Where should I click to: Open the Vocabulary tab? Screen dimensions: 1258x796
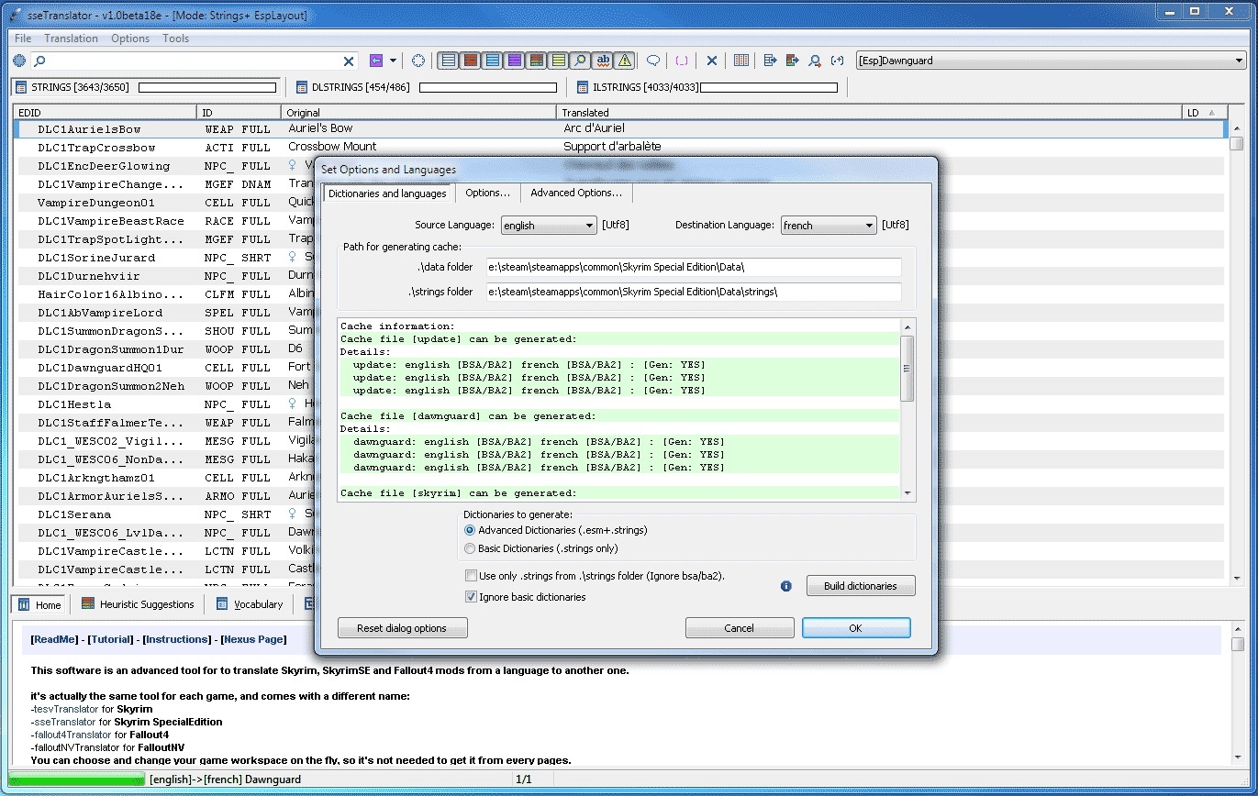pos(250,604)
